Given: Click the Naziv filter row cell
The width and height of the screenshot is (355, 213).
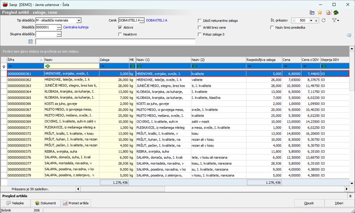Looking at the screenshot, I should 71,66.
